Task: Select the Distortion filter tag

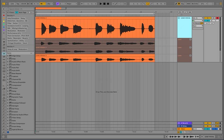Action: coord(11,21)
